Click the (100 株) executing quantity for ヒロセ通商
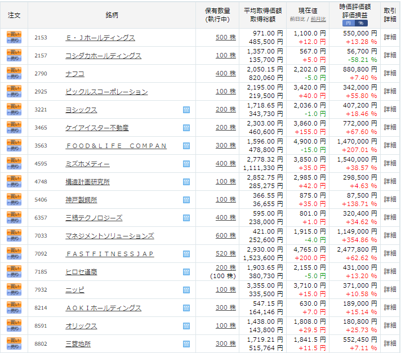This screenshot has height=353, width=401. pyautogui.click(x=223, y=276)
